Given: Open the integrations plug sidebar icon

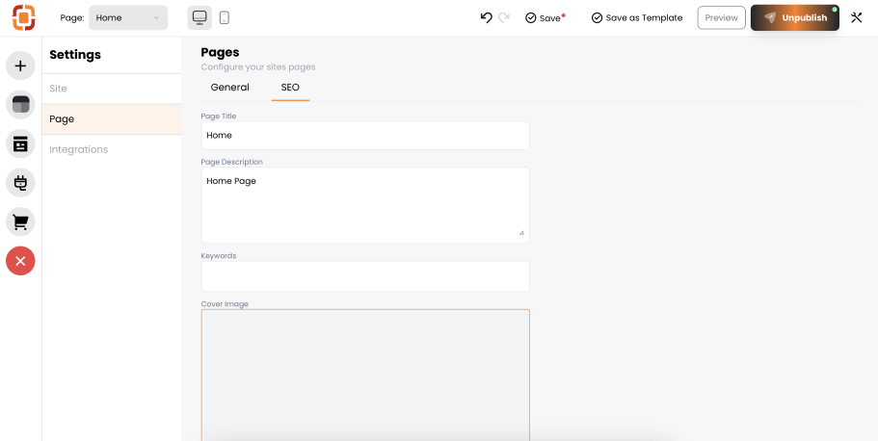Looking at the screenshot, I should (x=20, y=183).
